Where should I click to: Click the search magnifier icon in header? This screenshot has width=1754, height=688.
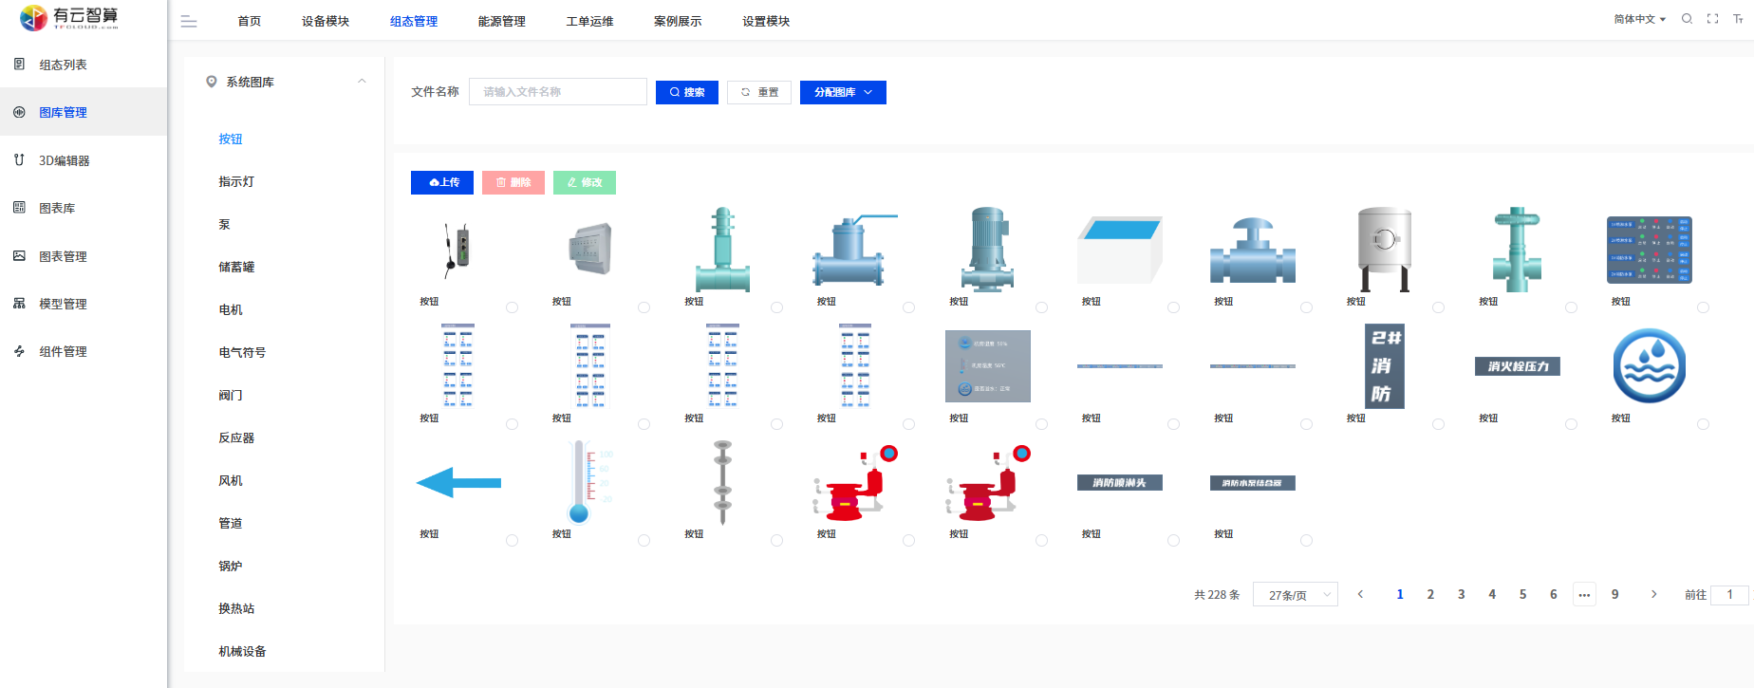pyautogui.click(x=1687, y=19)
